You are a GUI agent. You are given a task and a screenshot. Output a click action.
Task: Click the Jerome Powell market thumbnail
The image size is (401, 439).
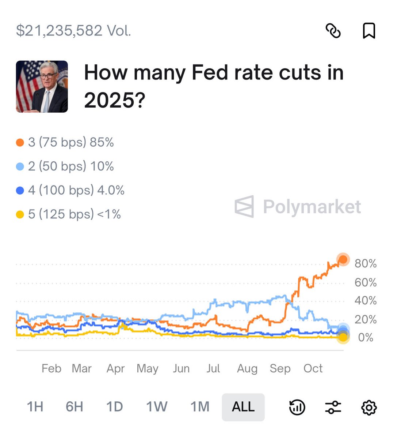(42, 87)
